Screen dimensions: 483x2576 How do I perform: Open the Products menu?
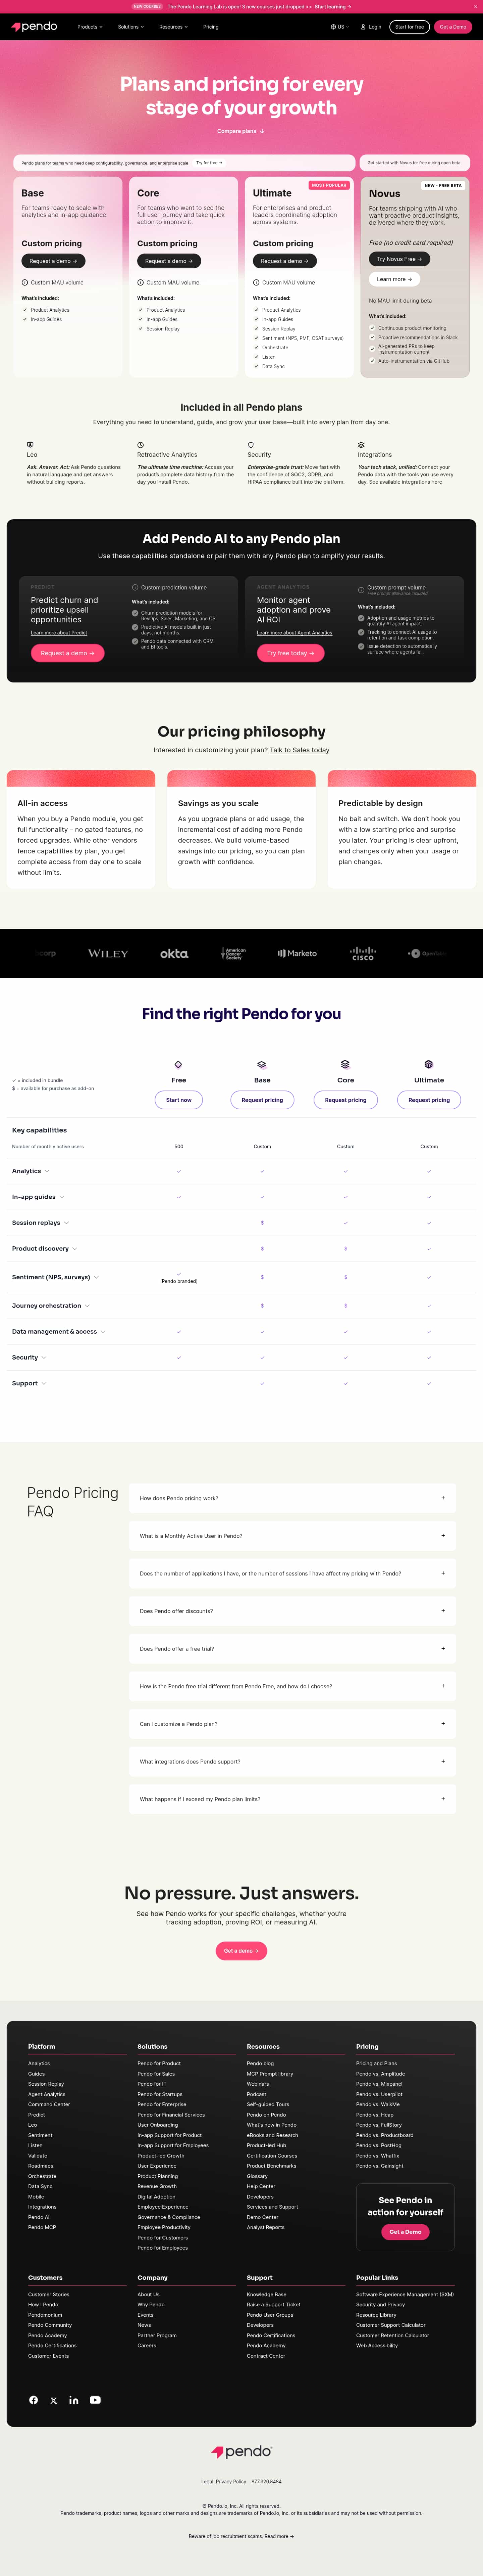click(90, 27)
